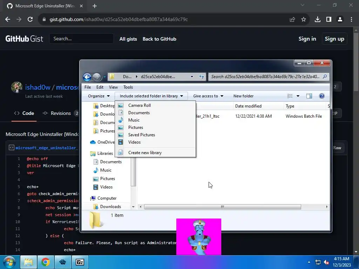359x269 pixels.
Task: Toggle the preview pane icon in Explorer
Action: coord(309,96)
